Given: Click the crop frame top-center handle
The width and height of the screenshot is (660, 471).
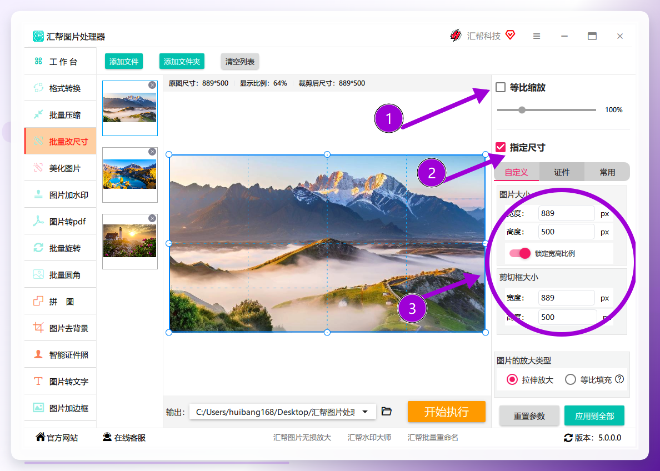Looking at the screenshot, I should pos(327,154).
